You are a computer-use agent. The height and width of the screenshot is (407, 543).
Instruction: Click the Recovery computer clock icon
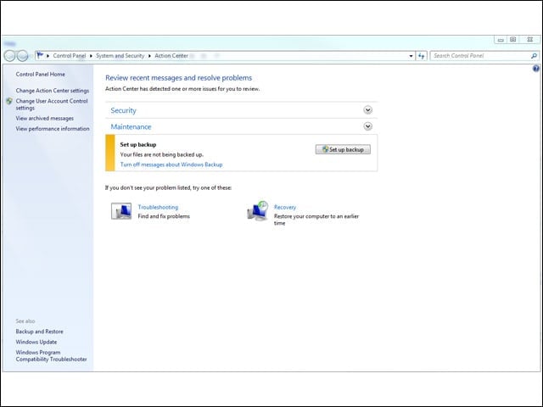[258, 211]
